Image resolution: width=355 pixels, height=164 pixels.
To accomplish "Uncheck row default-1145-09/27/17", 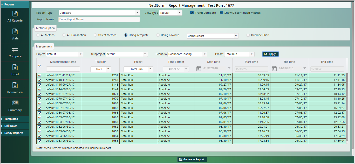I will point(39,85).
